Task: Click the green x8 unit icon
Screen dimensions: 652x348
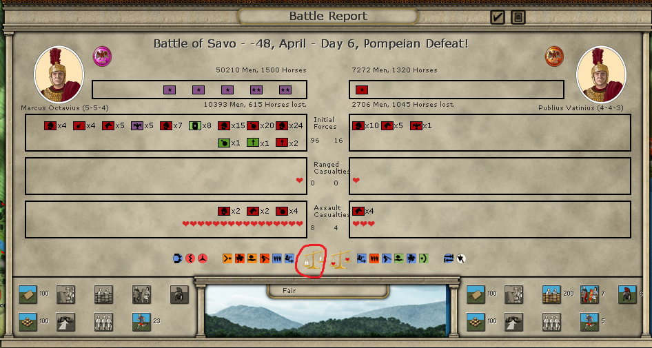Action: [195, 125]
